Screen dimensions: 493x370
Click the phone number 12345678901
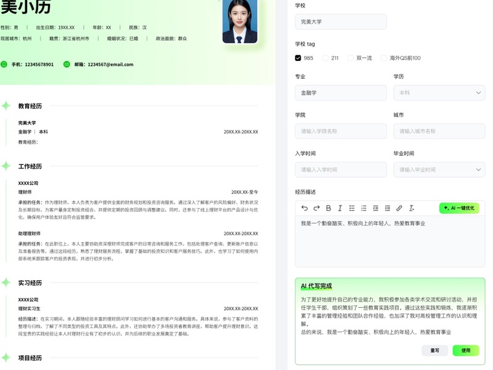(x=39, y=65)
